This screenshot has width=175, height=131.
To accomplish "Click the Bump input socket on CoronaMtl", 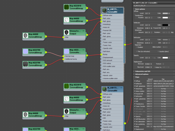I will click(x=101, y=54).
